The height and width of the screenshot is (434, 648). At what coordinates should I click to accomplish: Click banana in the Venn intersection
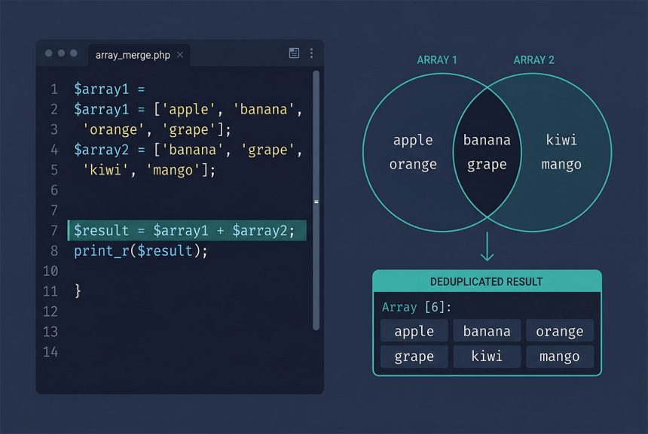[487, 140]
